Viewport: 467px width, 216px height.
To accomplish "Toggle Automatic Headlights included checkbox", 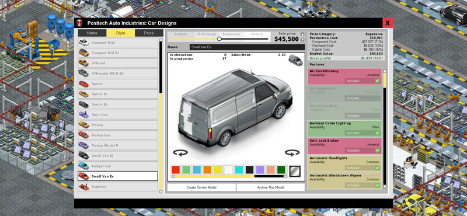I will (377, 168).
